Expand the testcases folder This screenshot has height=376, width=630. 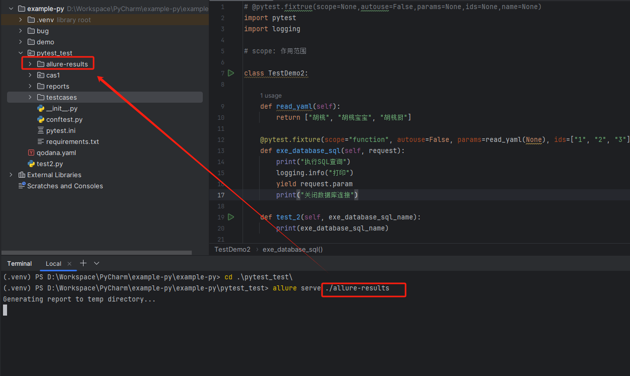point(30,97)
